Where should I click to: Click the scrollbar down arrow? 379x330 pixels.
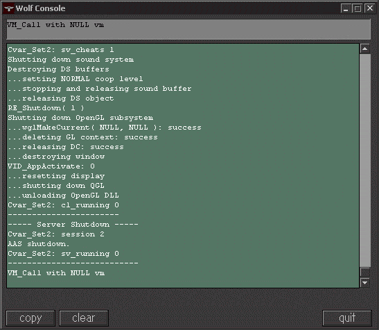[x=365, y=283]
